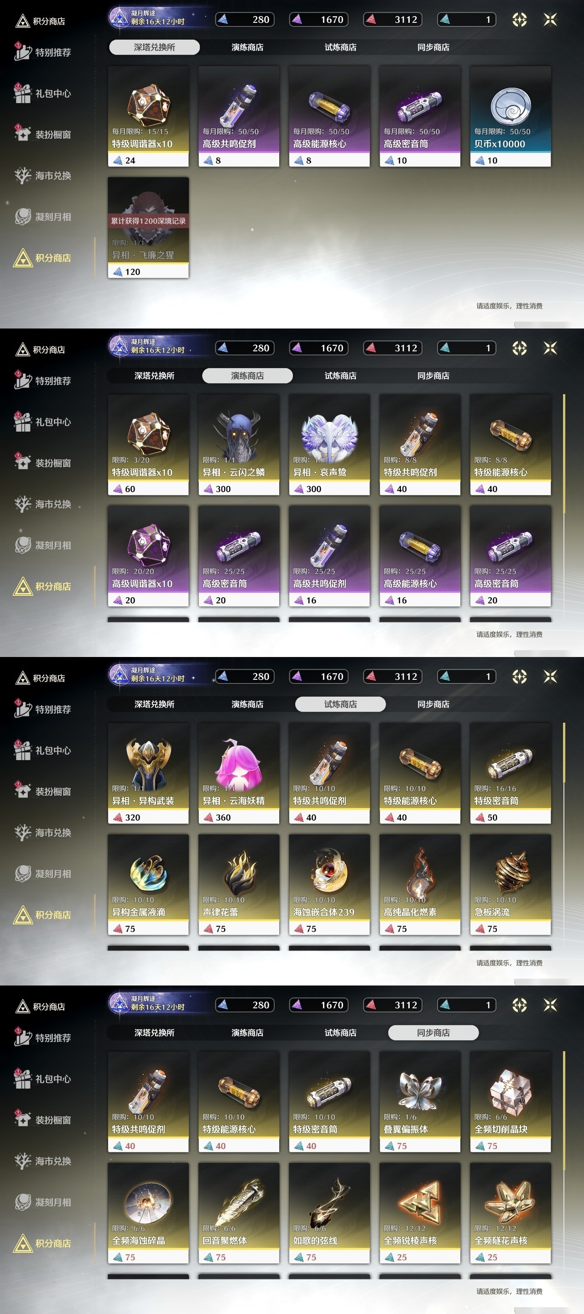This screenshot has width=584, height=1314.
Task: Open the 叠翼偏振体 butterfly item
Action: pyautogui.click(x=420, y=1102)
